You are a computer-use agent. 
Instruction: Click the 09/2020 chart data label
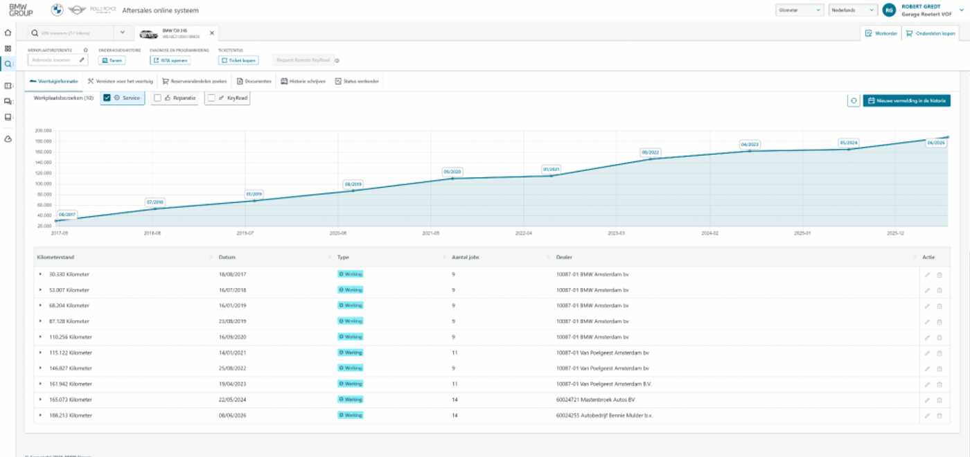tap(452, 171)
